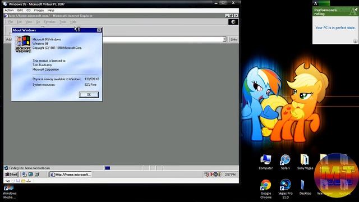Click the Performance rating gadget header
This screenshot has height=202, width=359.
click(335, 12)
